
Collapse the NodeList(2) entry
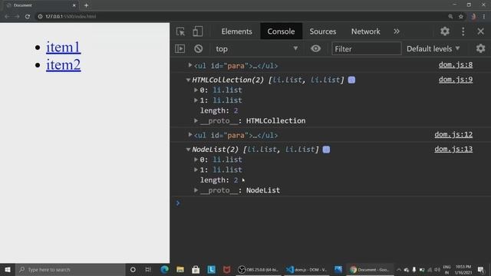[188, 149]
